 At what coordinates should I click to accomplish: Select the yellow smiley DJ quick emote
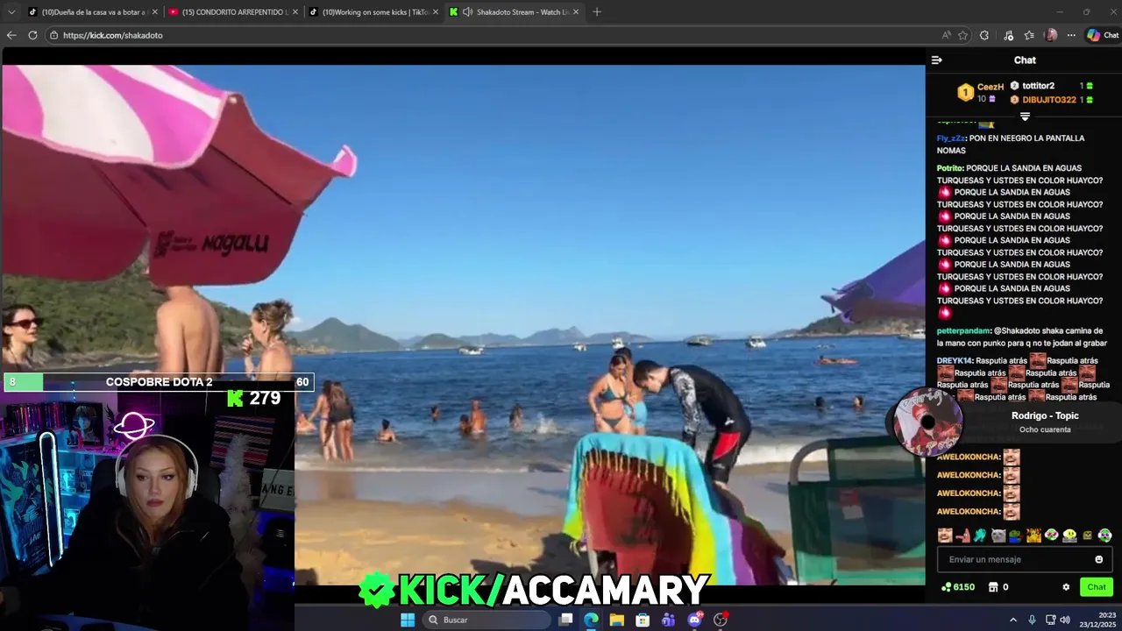point(1069,535)
